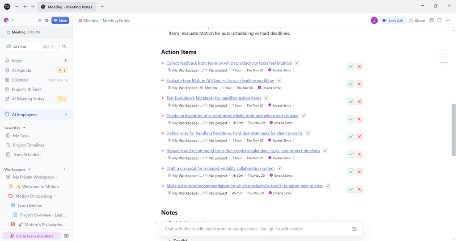
Task: Open the book icon beside Invite team members
Action: [67, 236]
